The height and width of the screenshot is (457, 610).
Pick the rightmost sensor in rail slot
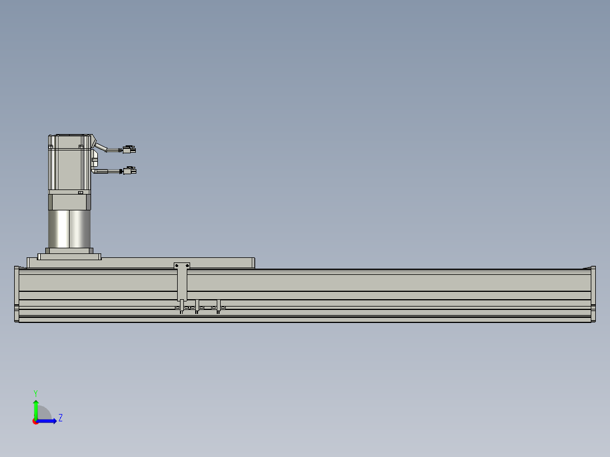pyautogui.click(x=218, y=308)
